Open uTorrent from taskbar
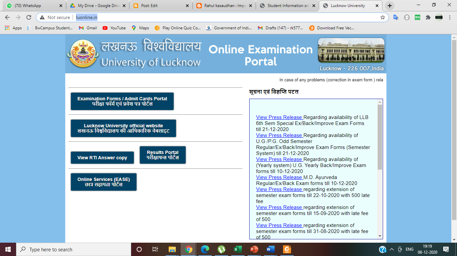This screenshot has height=256, width=457. (x=221, y=249)
